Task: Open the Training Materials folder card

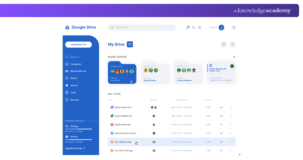Action: coord(189,73)
